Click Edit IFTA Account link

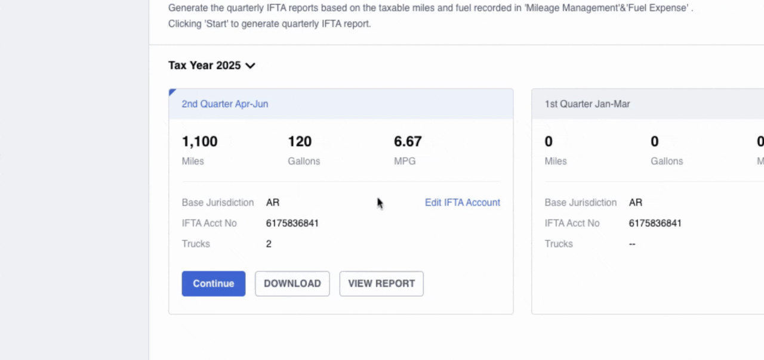[462, 203]
